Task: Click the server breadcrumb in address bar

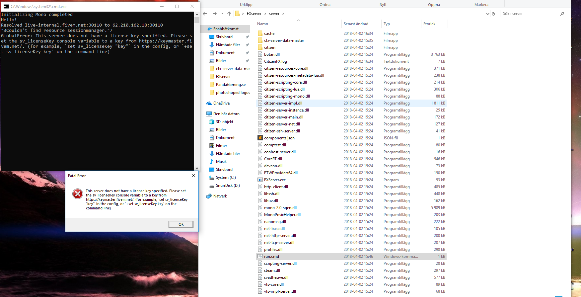Action: click(274, 14)
